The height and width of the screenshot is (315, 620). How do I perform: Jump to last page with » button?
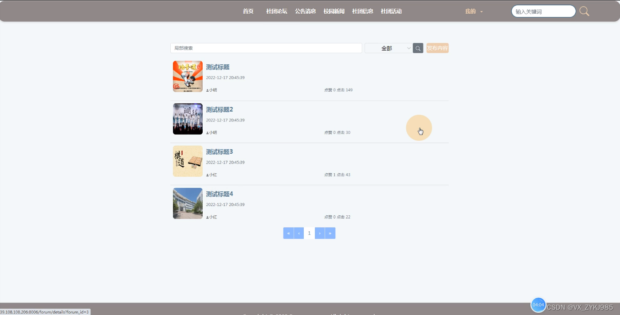click(x=330, y=233)
